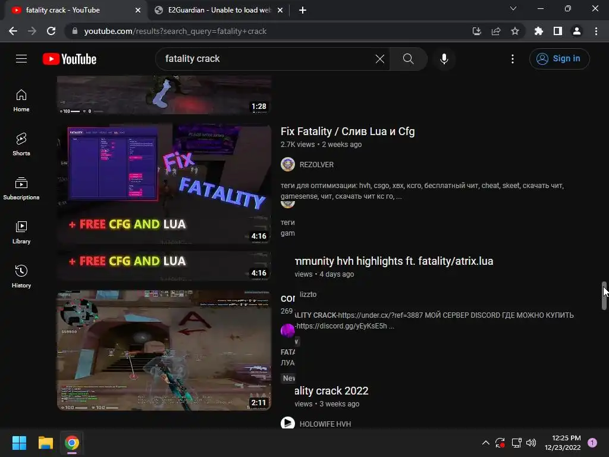
Task: Open Home in the sidebar
Action: click(21, 101)
